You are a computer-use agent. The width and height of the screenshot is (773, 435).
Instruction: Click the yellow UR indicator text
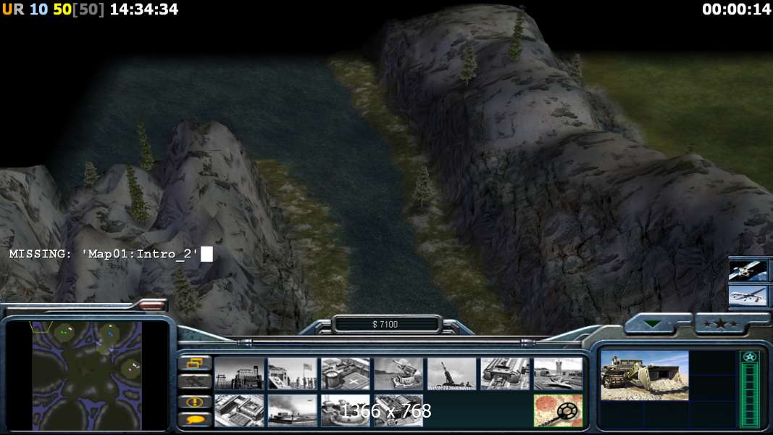pyautogui.click(x=13, y=9)
